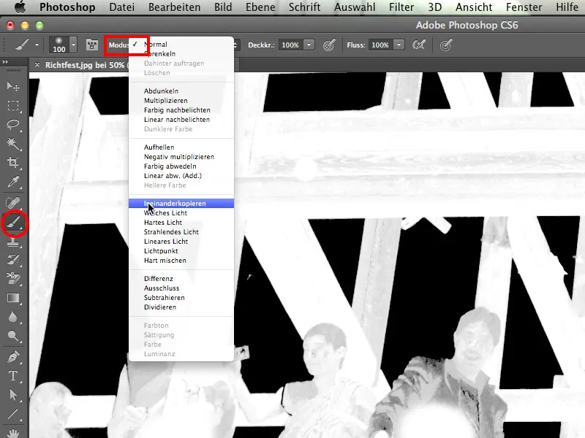Image resolution: width=585 pixels, height=438 pixels.
Task: Select the Type tool
Action: [x=13, y=375]
